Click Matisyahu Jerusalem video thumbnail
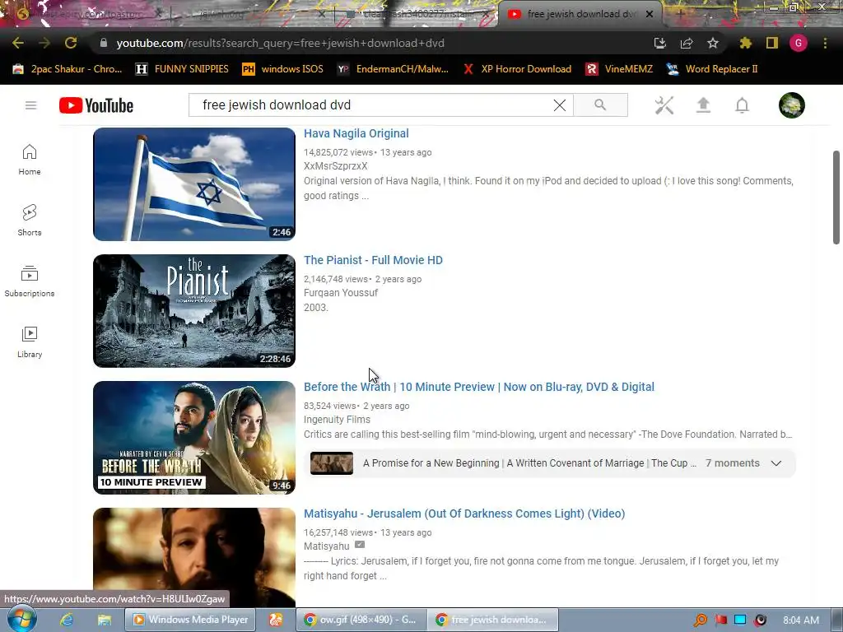This screenshot has height=632, width=843. [x=194, y=557]
